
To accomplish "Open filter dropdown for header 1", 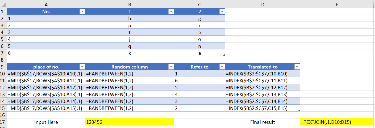I will 171,12.
